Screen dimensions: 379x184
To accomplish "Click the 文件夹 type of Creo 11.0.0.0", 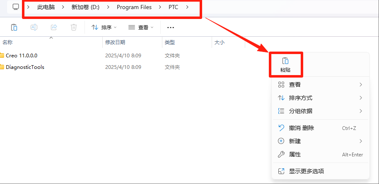I will pos(172,56).
